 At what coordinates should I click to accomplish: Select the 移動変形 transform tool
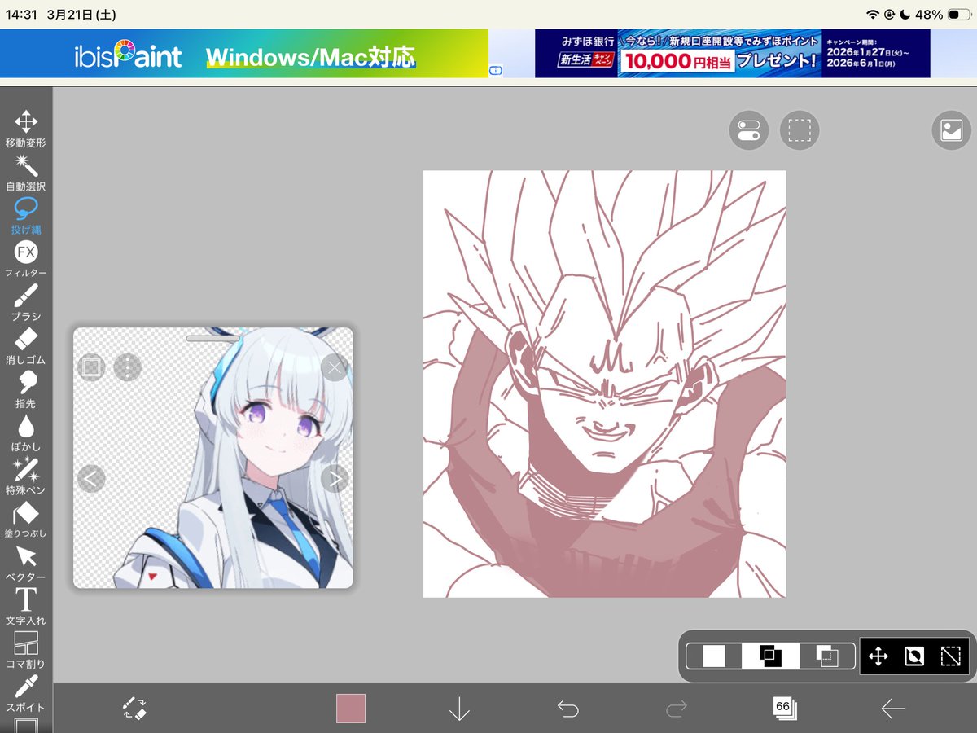[26, 128]
